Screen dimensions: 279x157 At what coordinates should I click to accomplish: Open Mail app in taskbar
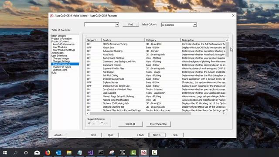37,153
